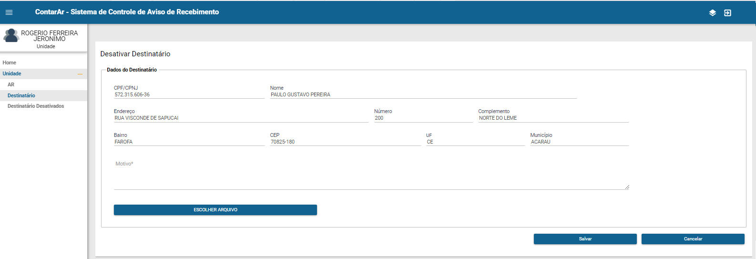Click the Salvar button

click(x=585, y=239)
